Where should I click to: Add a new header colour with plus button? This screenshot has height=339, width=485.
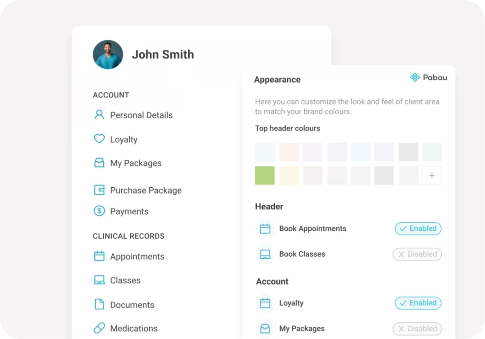point(432,175)
